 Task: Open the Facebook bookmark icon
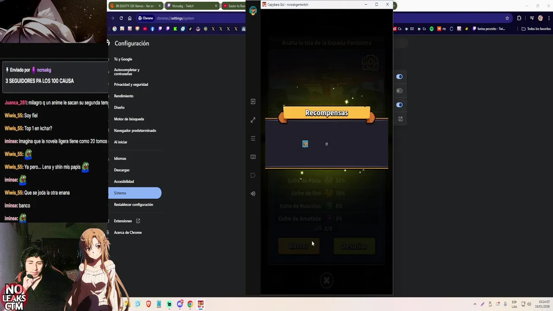click(x=152, y=29)
